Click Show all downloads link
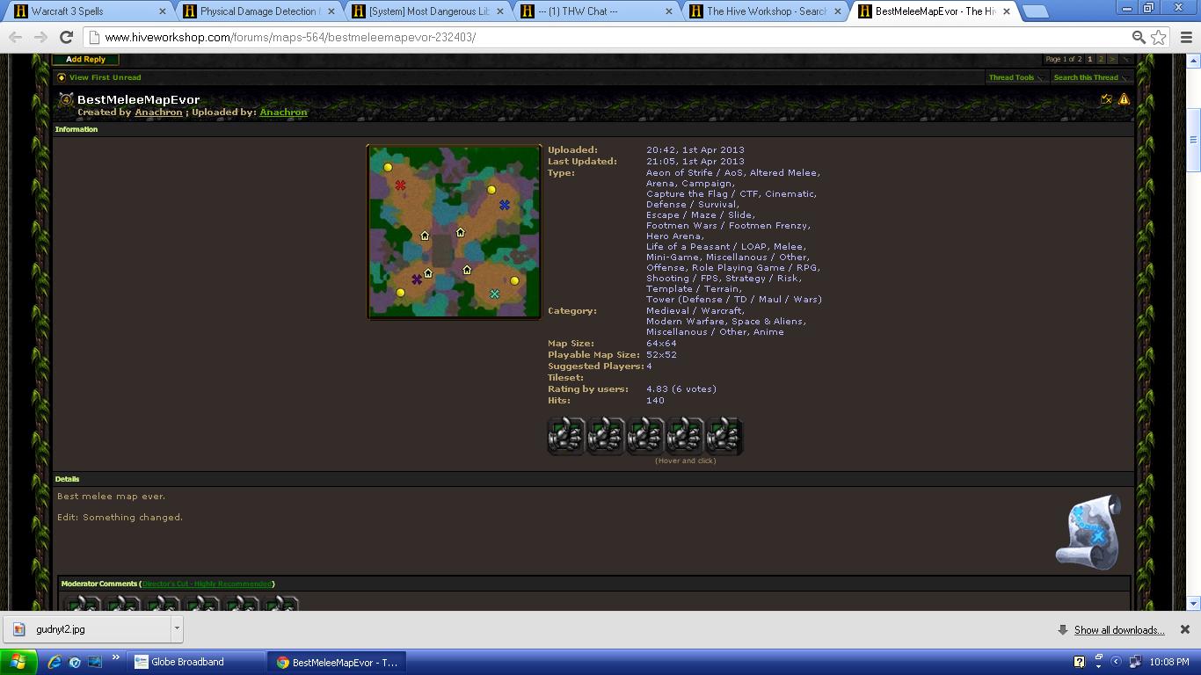This screenshot has width=1201, height=675. click(x=1119, y=630)
